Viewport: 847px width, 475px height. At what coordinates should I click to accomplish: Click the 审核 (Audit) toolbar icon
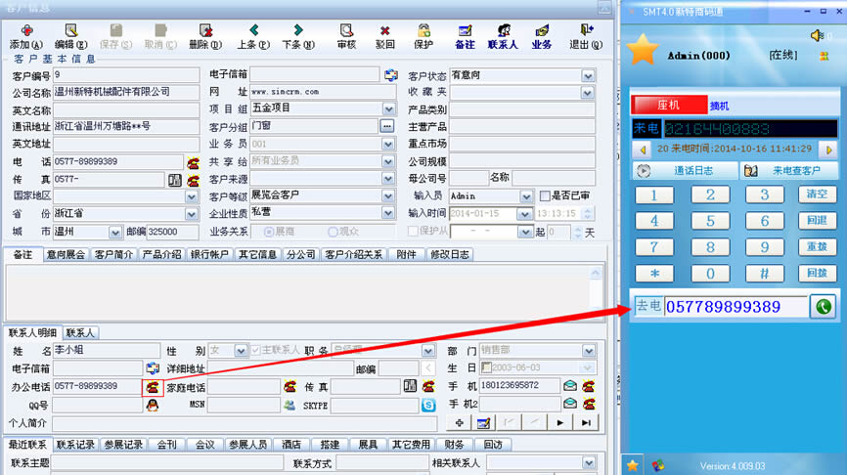coord(346,36)
